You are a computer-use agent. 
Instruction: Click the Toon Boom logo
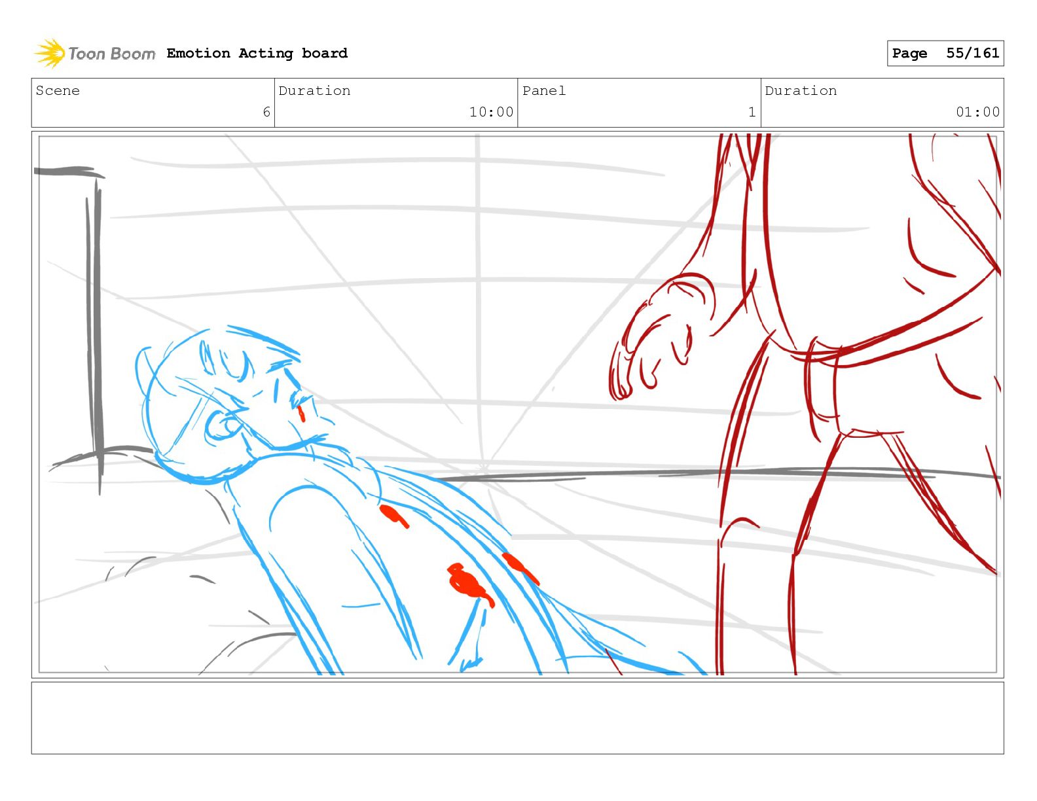point(95,53)
